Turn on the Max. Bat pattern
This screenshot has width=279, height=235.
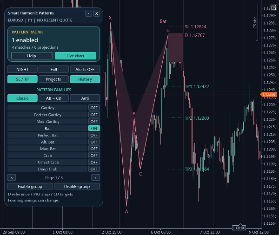94,149
